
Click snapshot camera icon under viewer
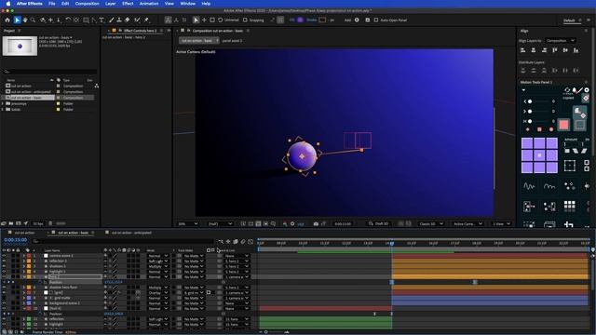(316, 223)
